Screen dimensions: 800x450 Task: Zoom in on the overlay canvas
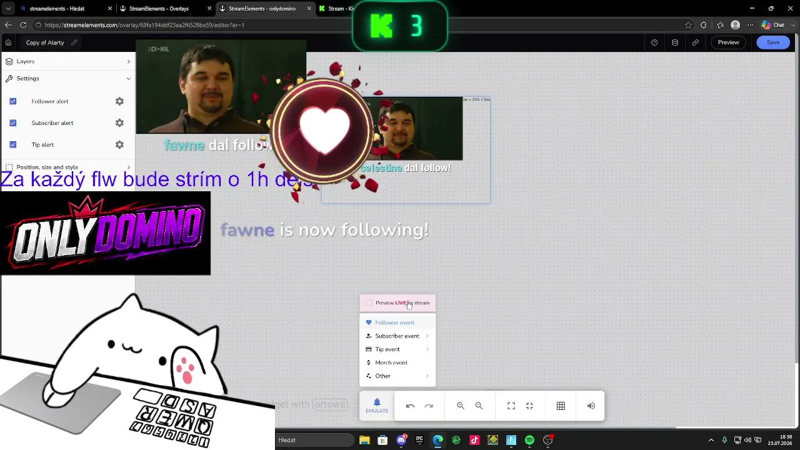pos(461,406)
